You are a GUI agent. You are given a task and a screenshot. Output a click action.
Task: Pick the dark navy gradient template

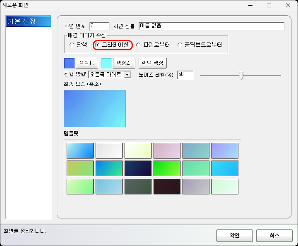point(138,168)
